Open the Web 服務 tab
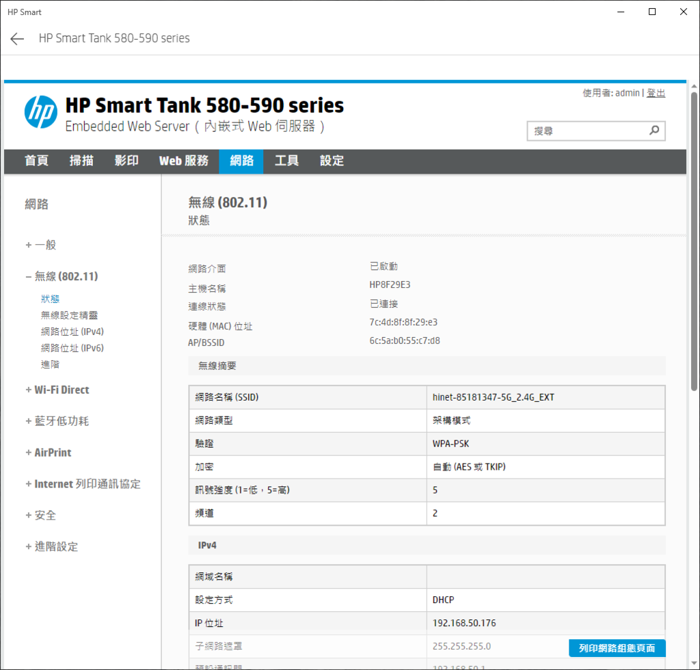 183,161
